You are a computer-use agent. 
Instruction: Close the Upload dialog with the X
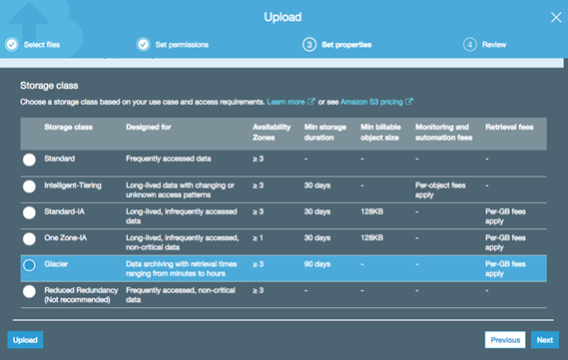pyautogui.click(x=556, y=17)
